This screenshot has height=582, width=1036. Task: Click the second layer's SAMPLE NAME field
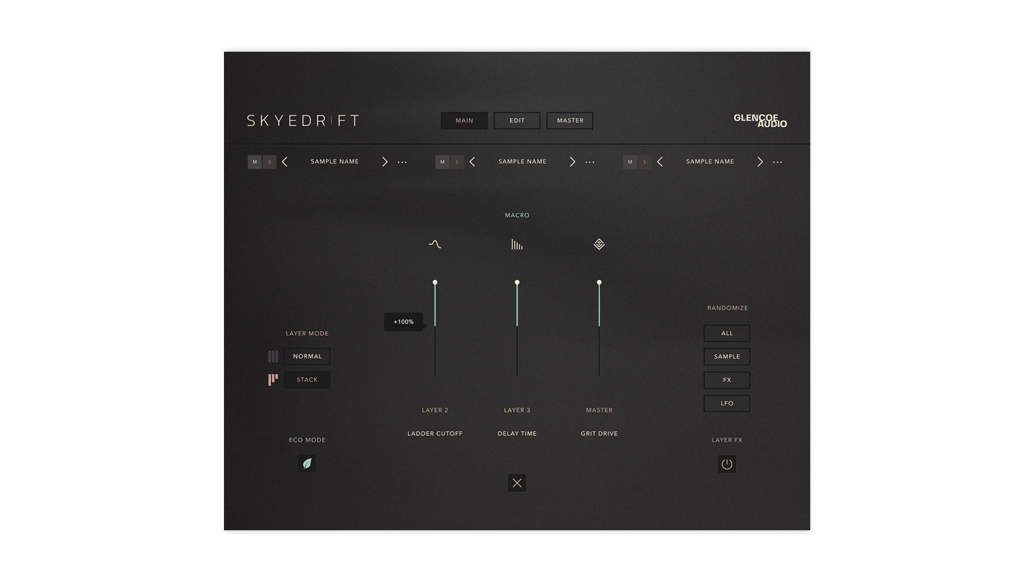pyautogui.click(x=522, y=162)
